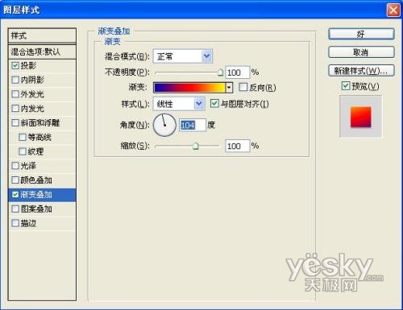The width and height of the screenshot is (403, 310).
Task: Enable the 外发光 outer glow checkbox
Action: pyautogui.click(x=15, y=94)
